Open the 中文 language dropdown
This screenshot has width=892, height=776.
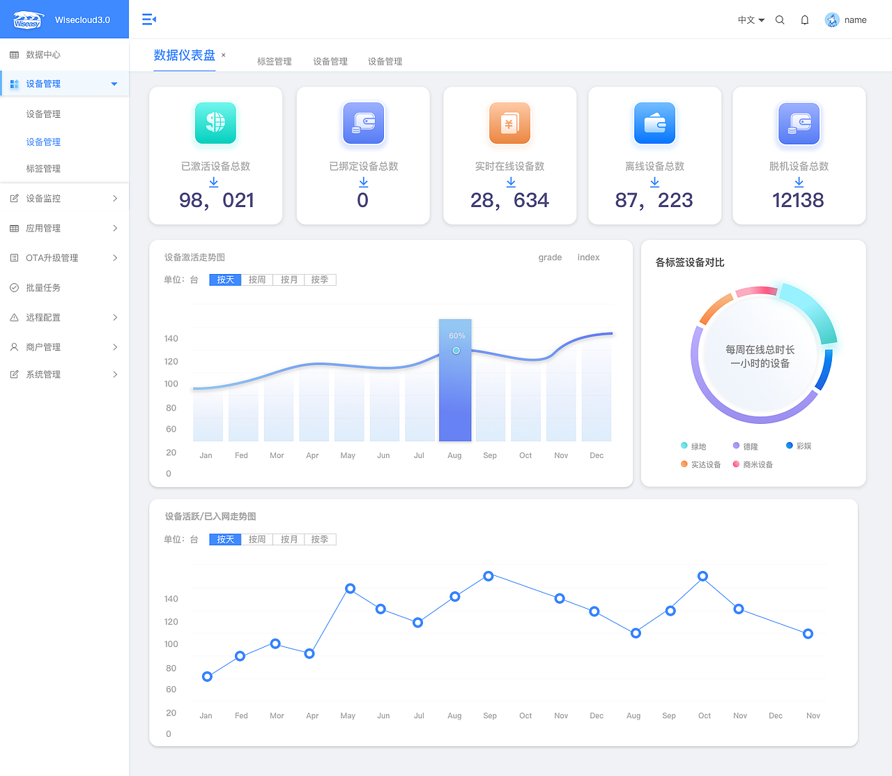pos(751,20)
